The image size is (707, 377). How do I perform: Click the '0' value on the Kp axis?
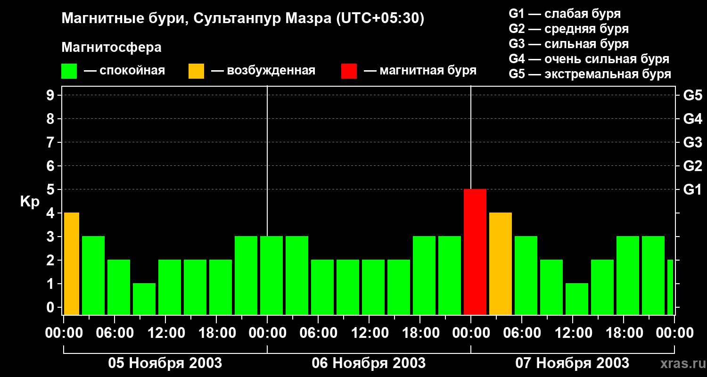51,307
